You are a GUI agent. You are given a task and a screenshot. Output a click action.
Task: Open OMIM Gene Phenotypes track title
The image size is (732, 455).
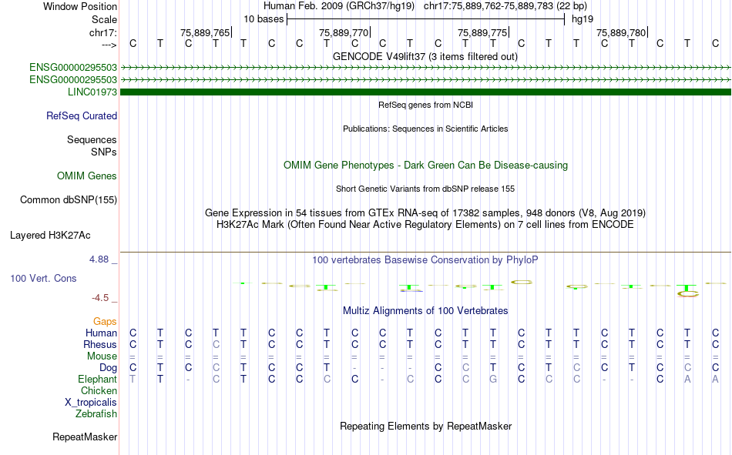tap(425, 166)
